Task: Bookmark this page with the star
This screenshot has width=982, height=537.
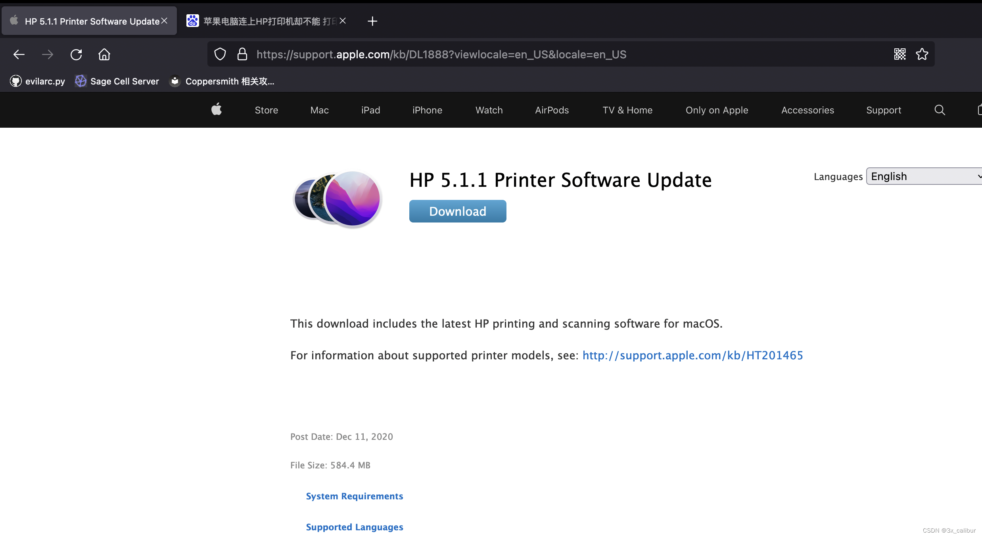Action: tap(922, 54)
